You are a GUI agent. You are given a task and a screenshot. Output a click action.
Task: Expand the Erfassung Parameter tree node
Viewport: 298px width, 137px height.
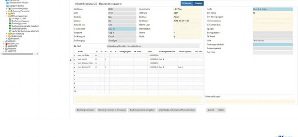point(7,11)
